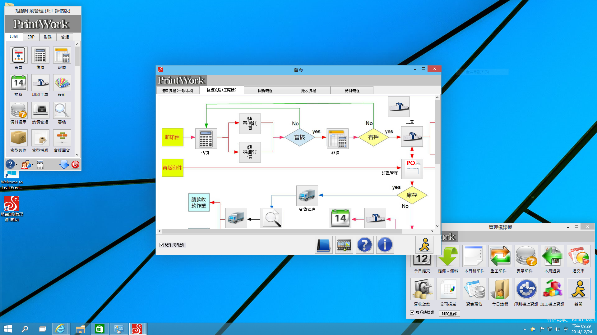Switch to the 財務 tab in sidebar
597x335 pixels.
[48, 37]
